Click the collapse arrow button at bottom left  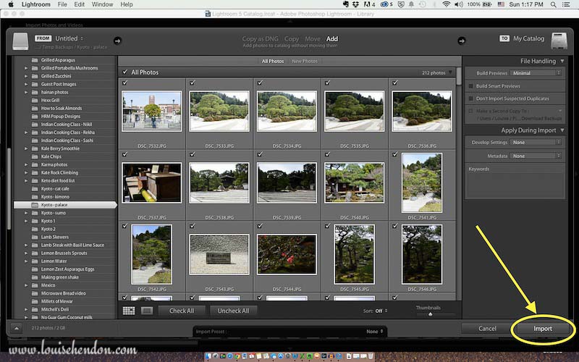coord(17,328)
